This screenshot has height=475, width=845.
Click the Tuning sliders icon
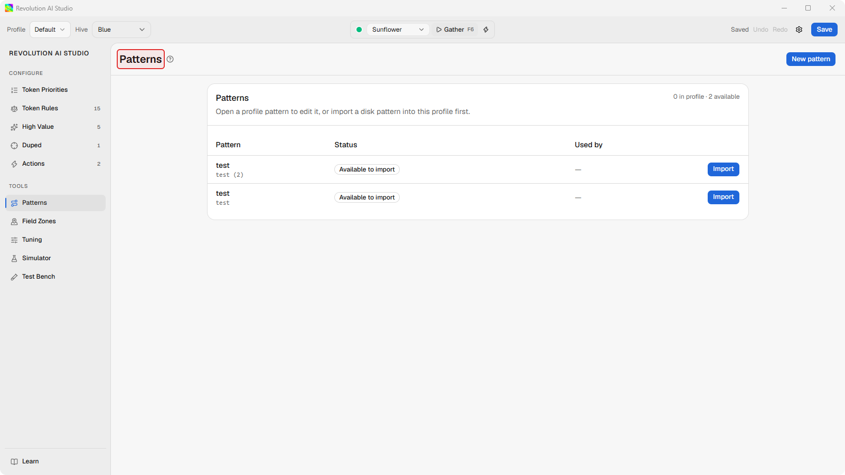tap(14, 240)
